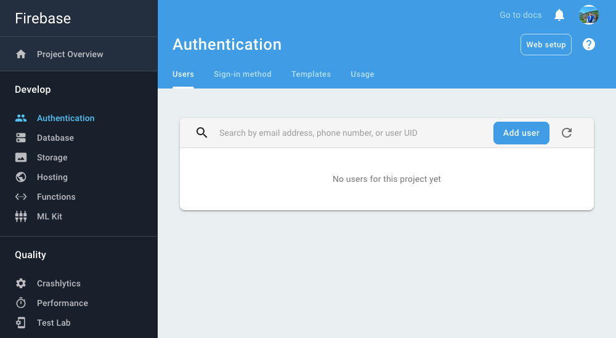Click the Database icon in sidebar
616x338 pixels.
pos(21,138)
